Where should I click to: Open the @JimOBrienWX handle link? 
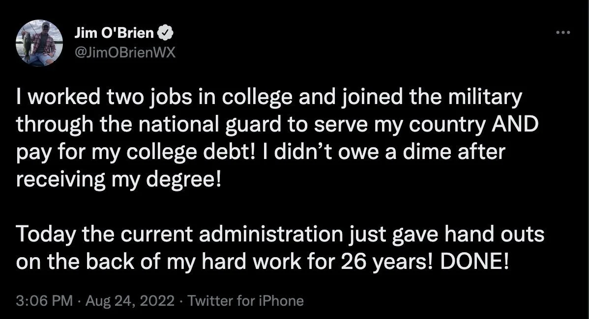[124, 53]
